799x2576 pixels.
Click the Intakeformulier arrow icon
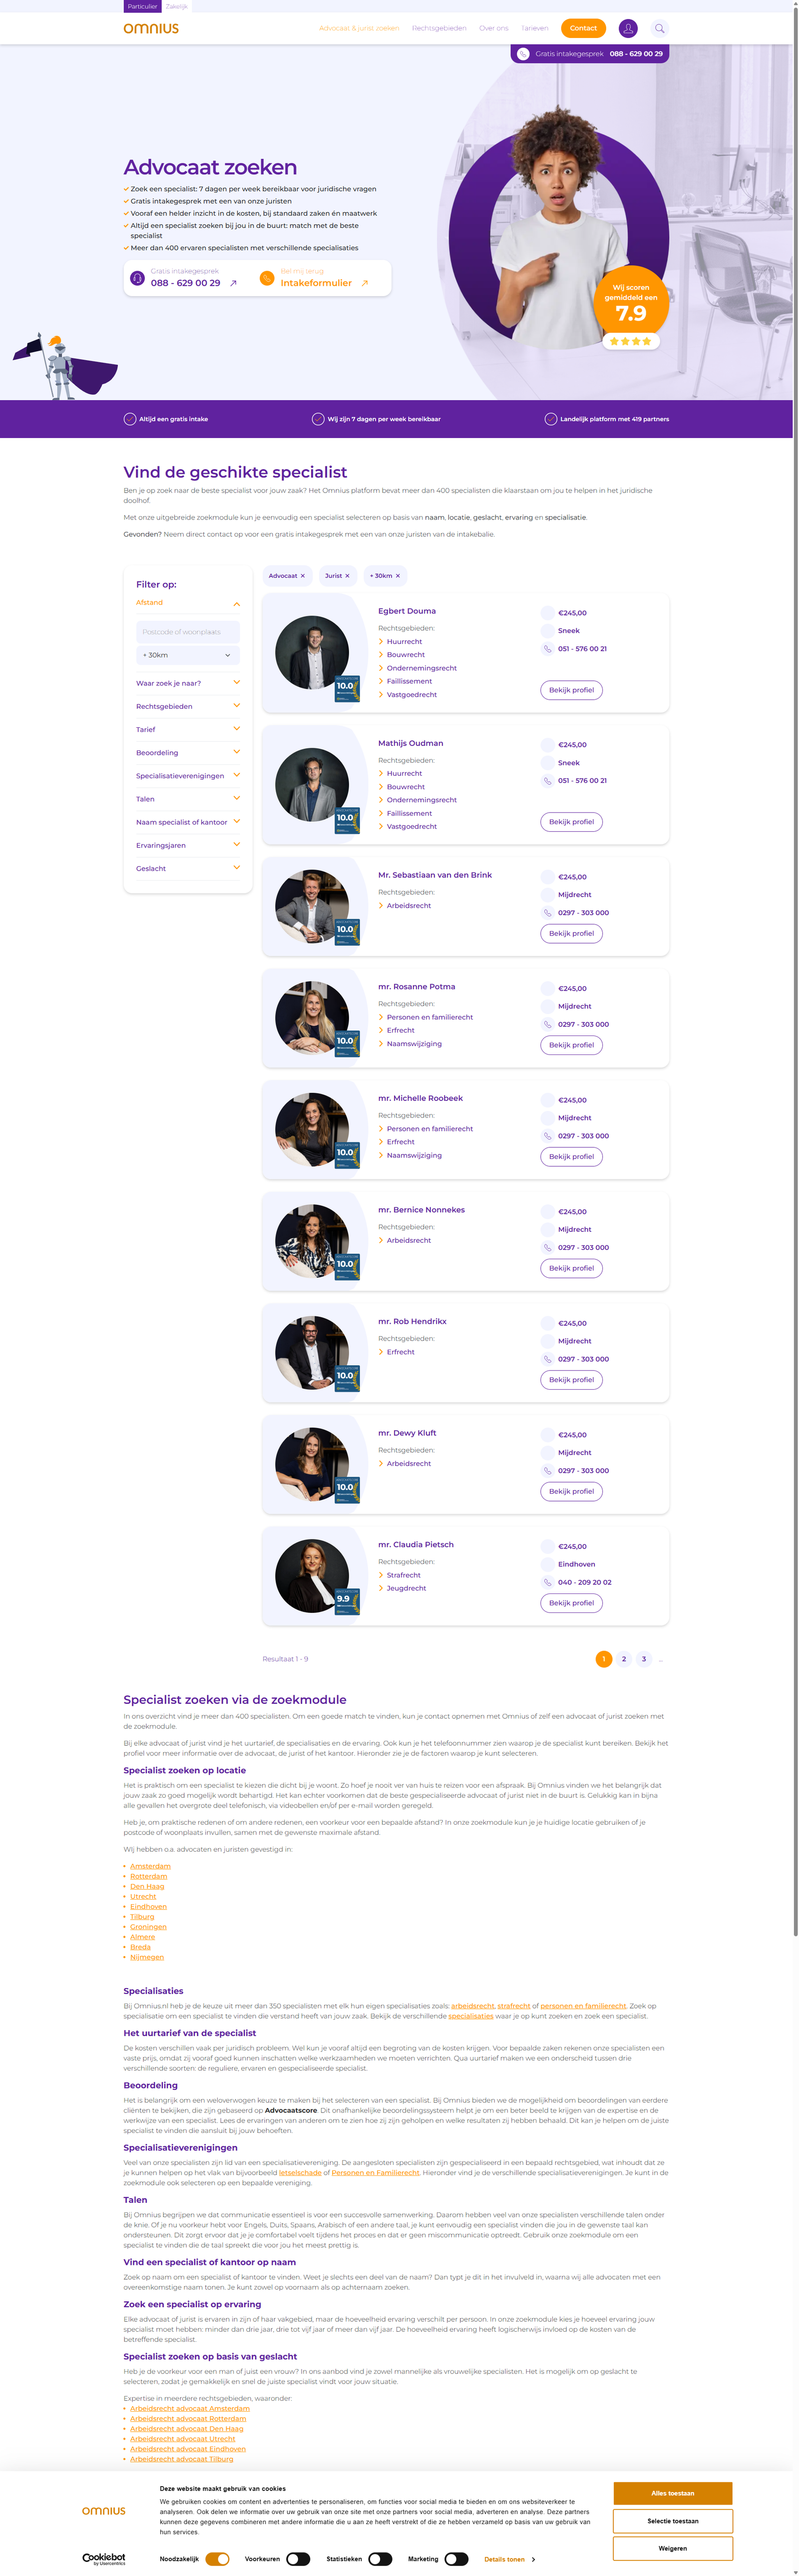coord(365,283)
